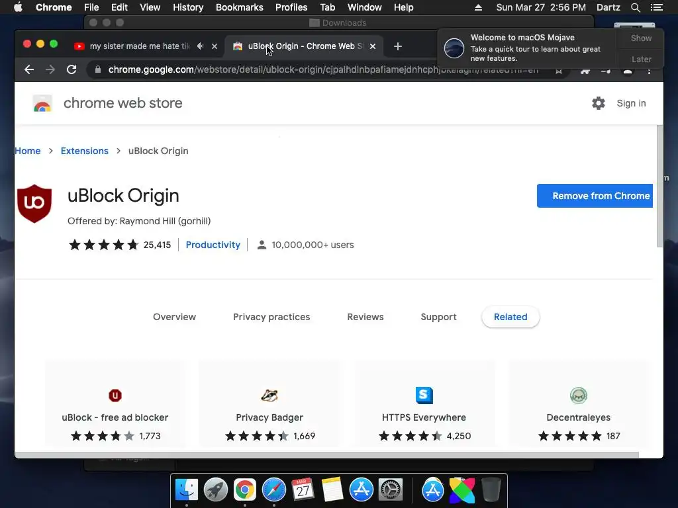This screenshot has height=508, width=678.
Task: Click Later on the Mojave notification
Action: point(641,59)
